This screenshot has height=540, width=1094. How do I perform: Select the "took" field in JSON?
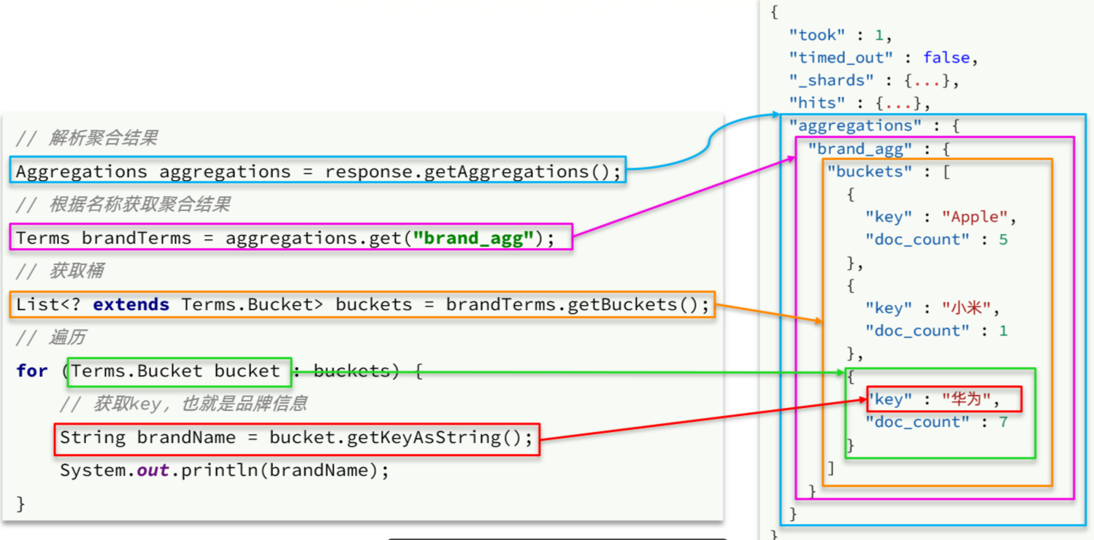[x=818, y=34]
